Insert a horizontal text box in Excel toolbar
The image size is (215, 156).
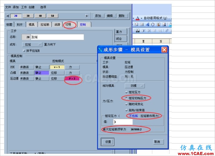pyautogui.click(x=136, y=25)
